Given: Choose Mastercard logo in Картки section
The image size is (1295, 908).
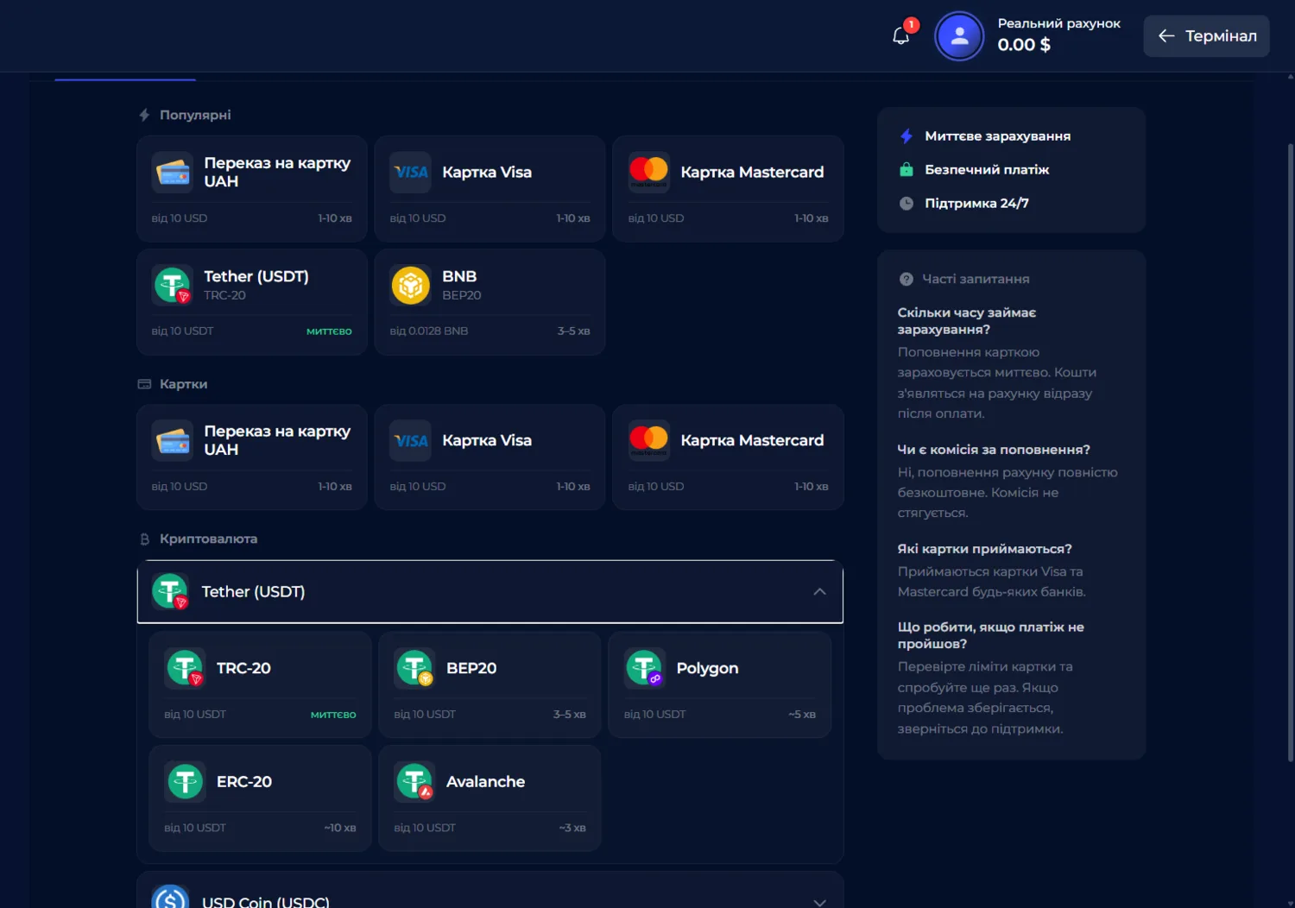Looking at the screenshot, I should 648,440.
